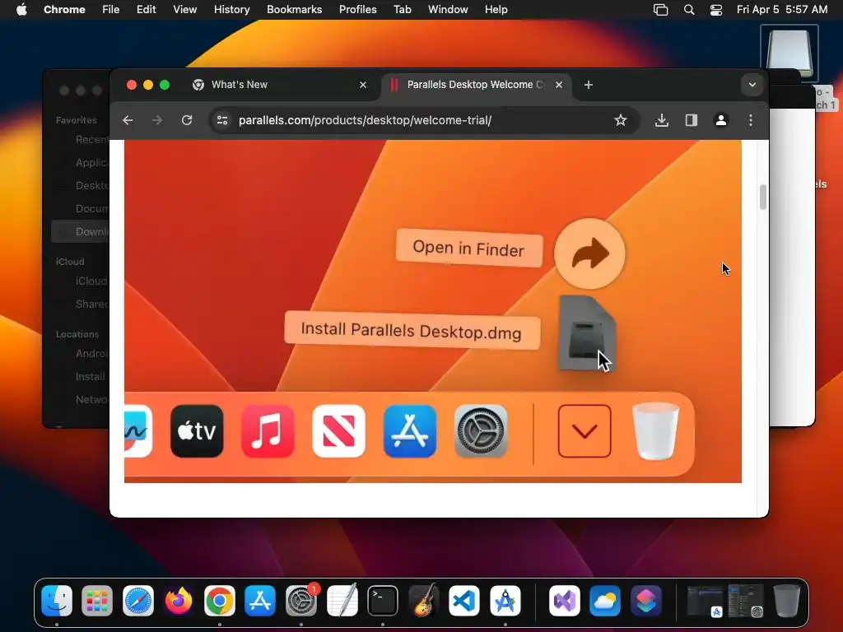Reload the Parallels page

click(x=187, y=120)
